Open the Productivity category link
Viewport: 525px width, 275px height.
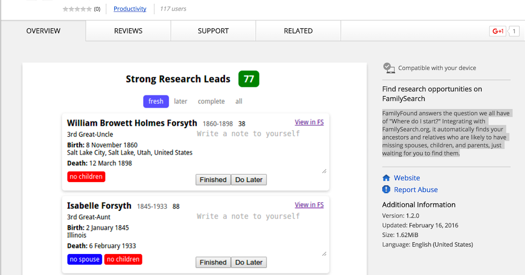pos(130,9)
